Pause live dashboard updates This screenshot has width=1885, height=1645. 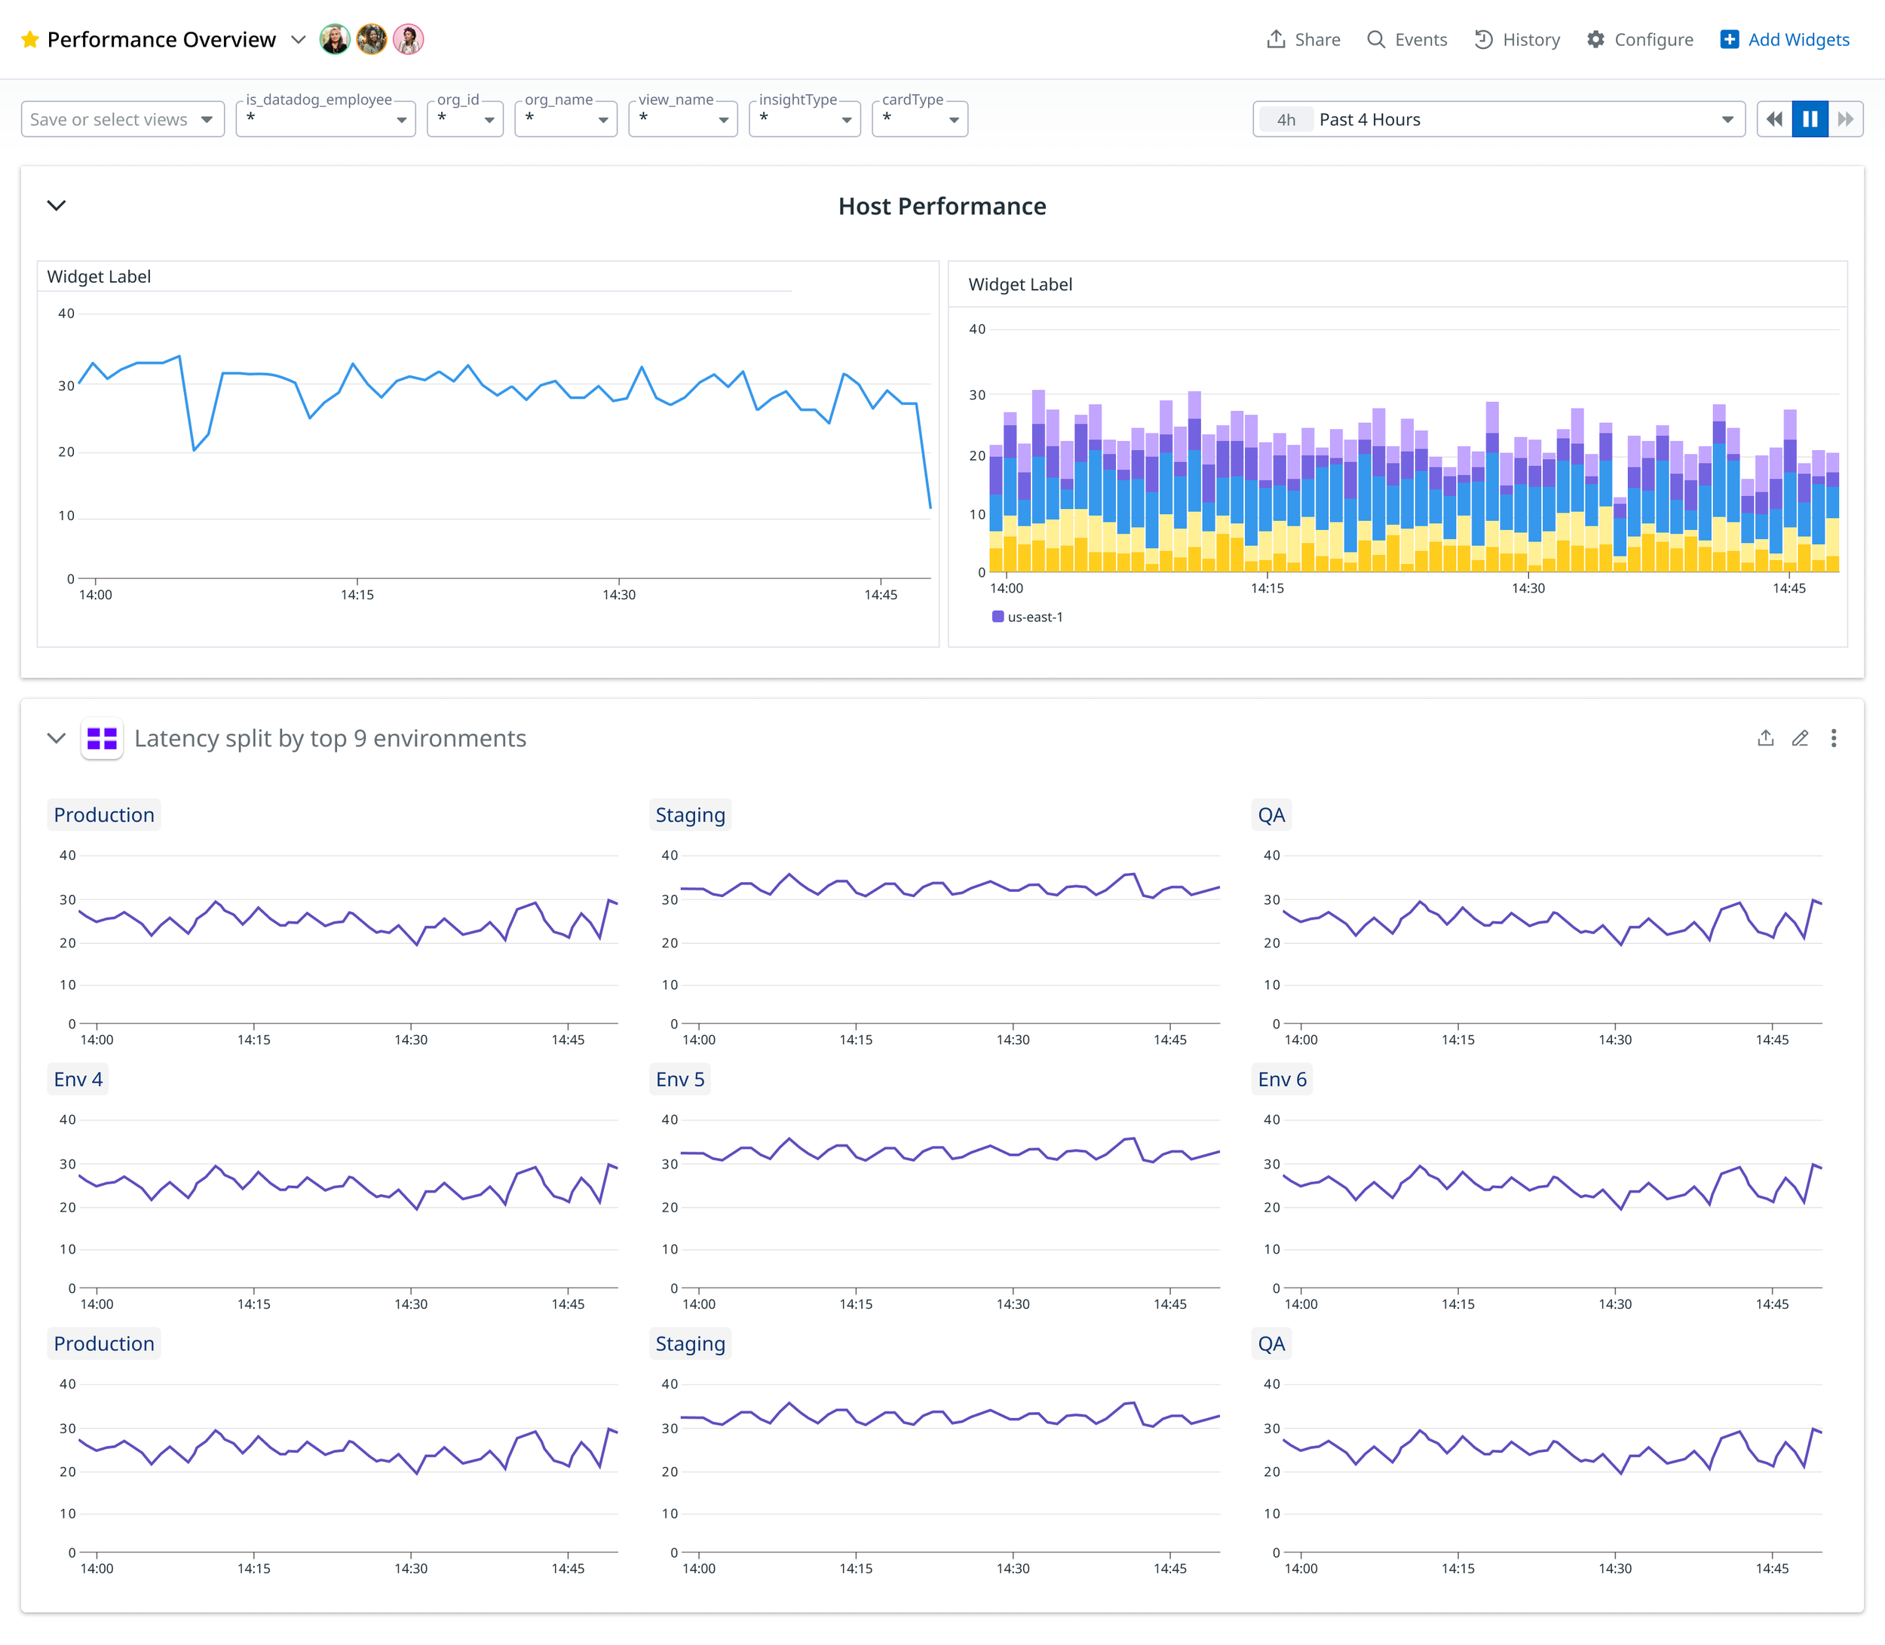click(x=1810, y=119)
